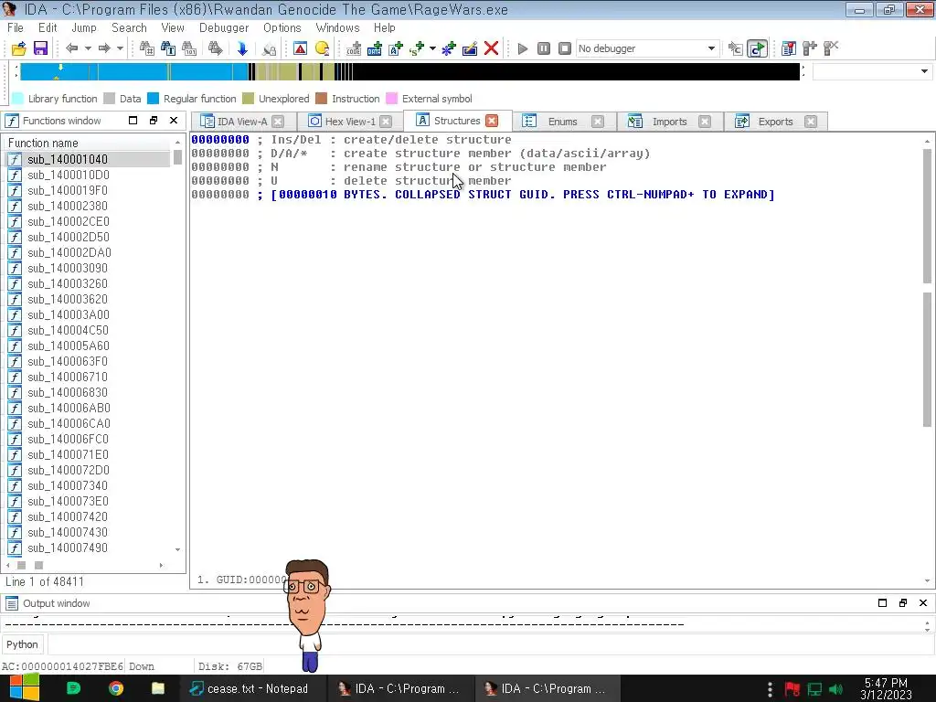The height and width of the screenshot is (702, 936).
Task: Convert to code with the CODE icon
Action: (x=354, y=48)
